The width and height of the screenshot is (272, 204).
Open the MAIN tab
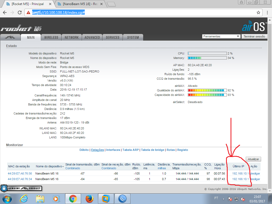coord(31,37)
